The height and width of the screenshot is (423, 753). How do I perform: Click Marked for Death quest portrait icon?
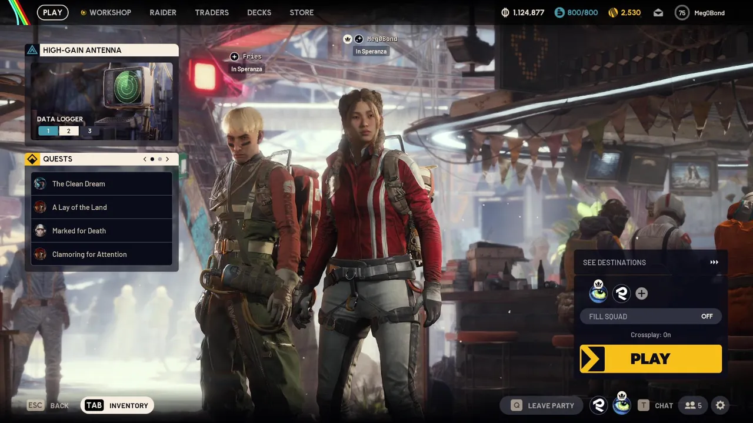[40, 230]
